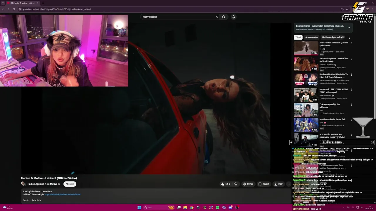Open 'ALIZADE ft. MOBENCH' video title
Screen dimensions: 376x211
tap(333, 136)
